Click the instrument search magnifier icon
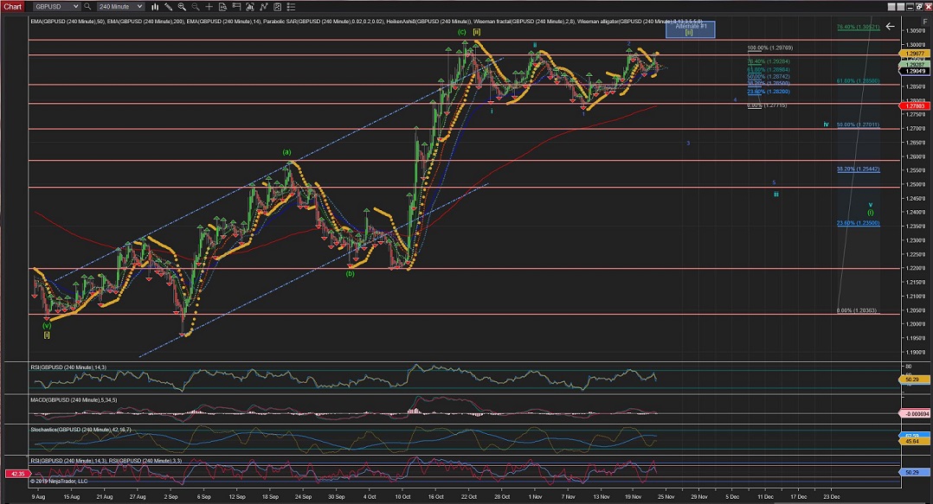Viewport: 933px width, 504px height. coord(87,6)
